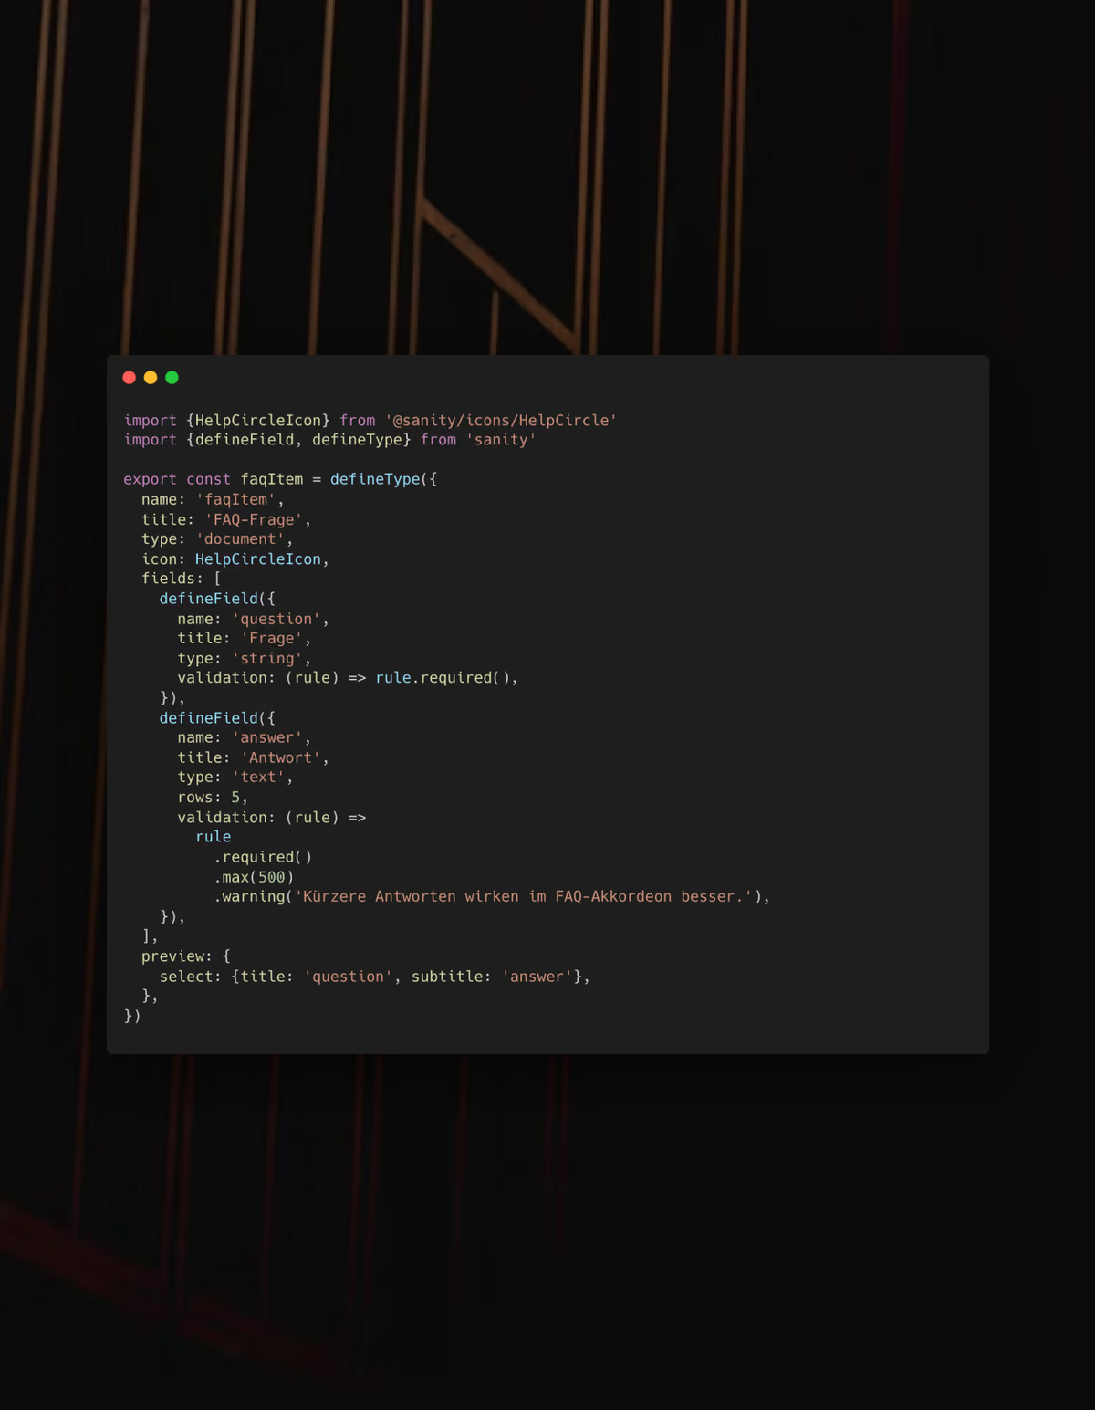This screenshot has height=1410, width=1095.
Task: Click the 'sanity' import string on line two
Action: (501, 440)
